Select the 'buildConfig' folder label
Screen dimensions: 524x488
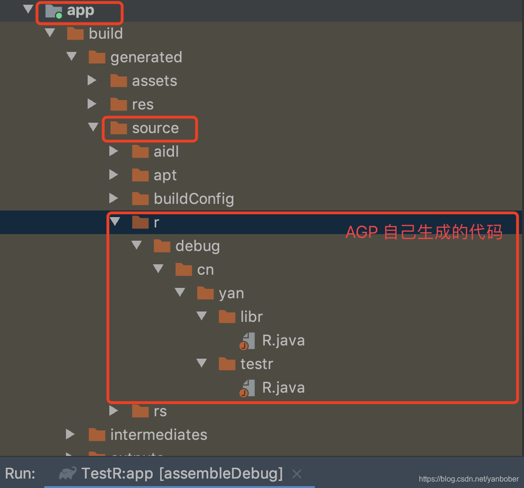[x=194, y=199]
